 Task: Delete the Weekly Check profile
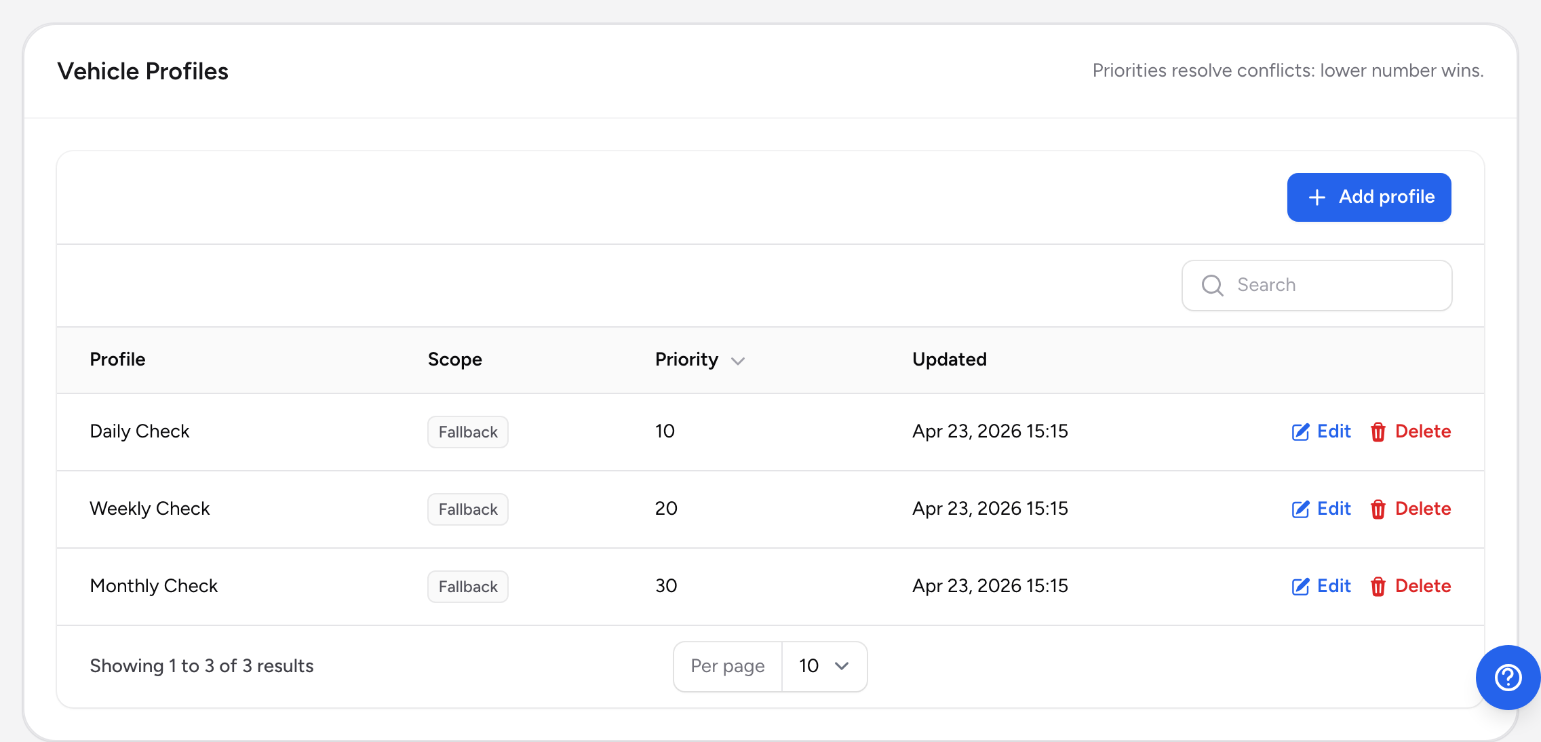[1410, 509]
